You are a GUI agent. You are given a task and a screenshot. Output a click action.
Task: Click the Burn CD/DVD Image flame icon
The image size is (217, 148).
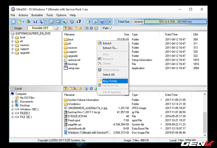79,22
